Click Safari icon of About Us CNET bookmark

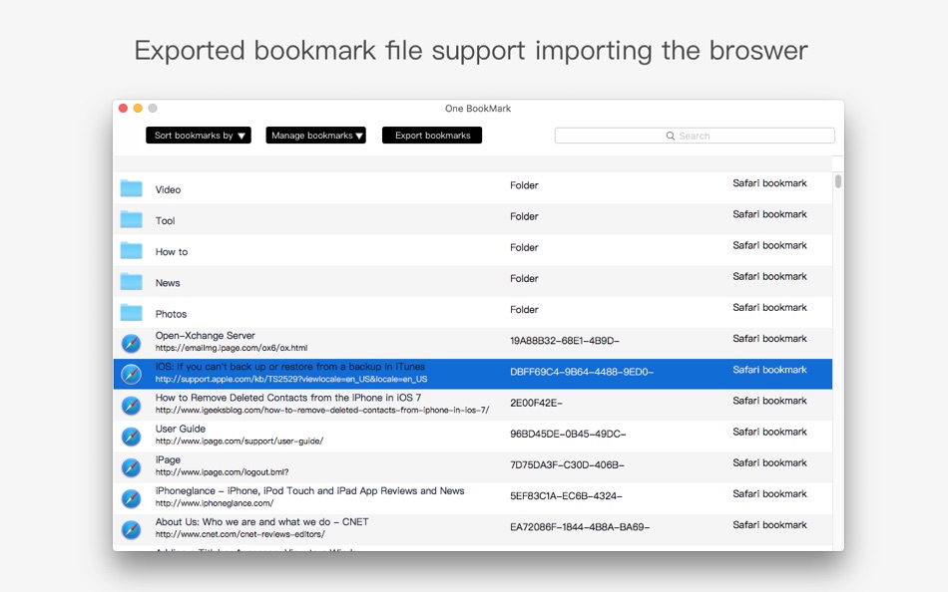point(131,530)
